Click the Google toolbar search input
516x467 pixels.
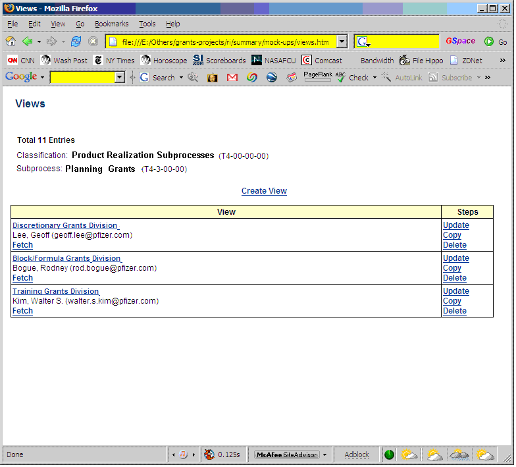coord(83,78)
